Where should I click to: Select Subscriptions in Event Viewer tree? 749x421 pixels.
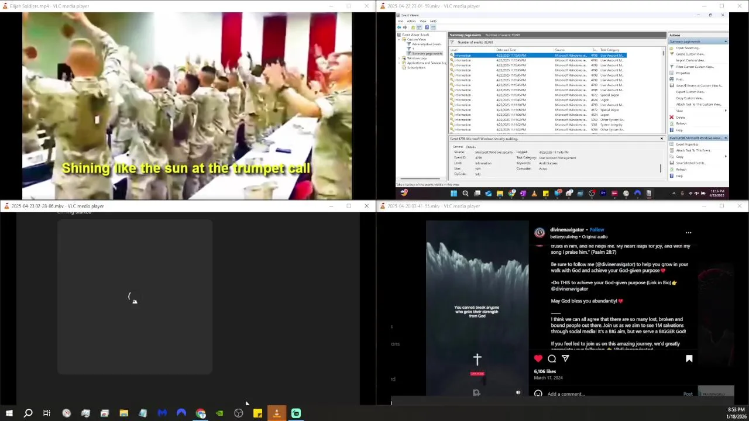416,67
